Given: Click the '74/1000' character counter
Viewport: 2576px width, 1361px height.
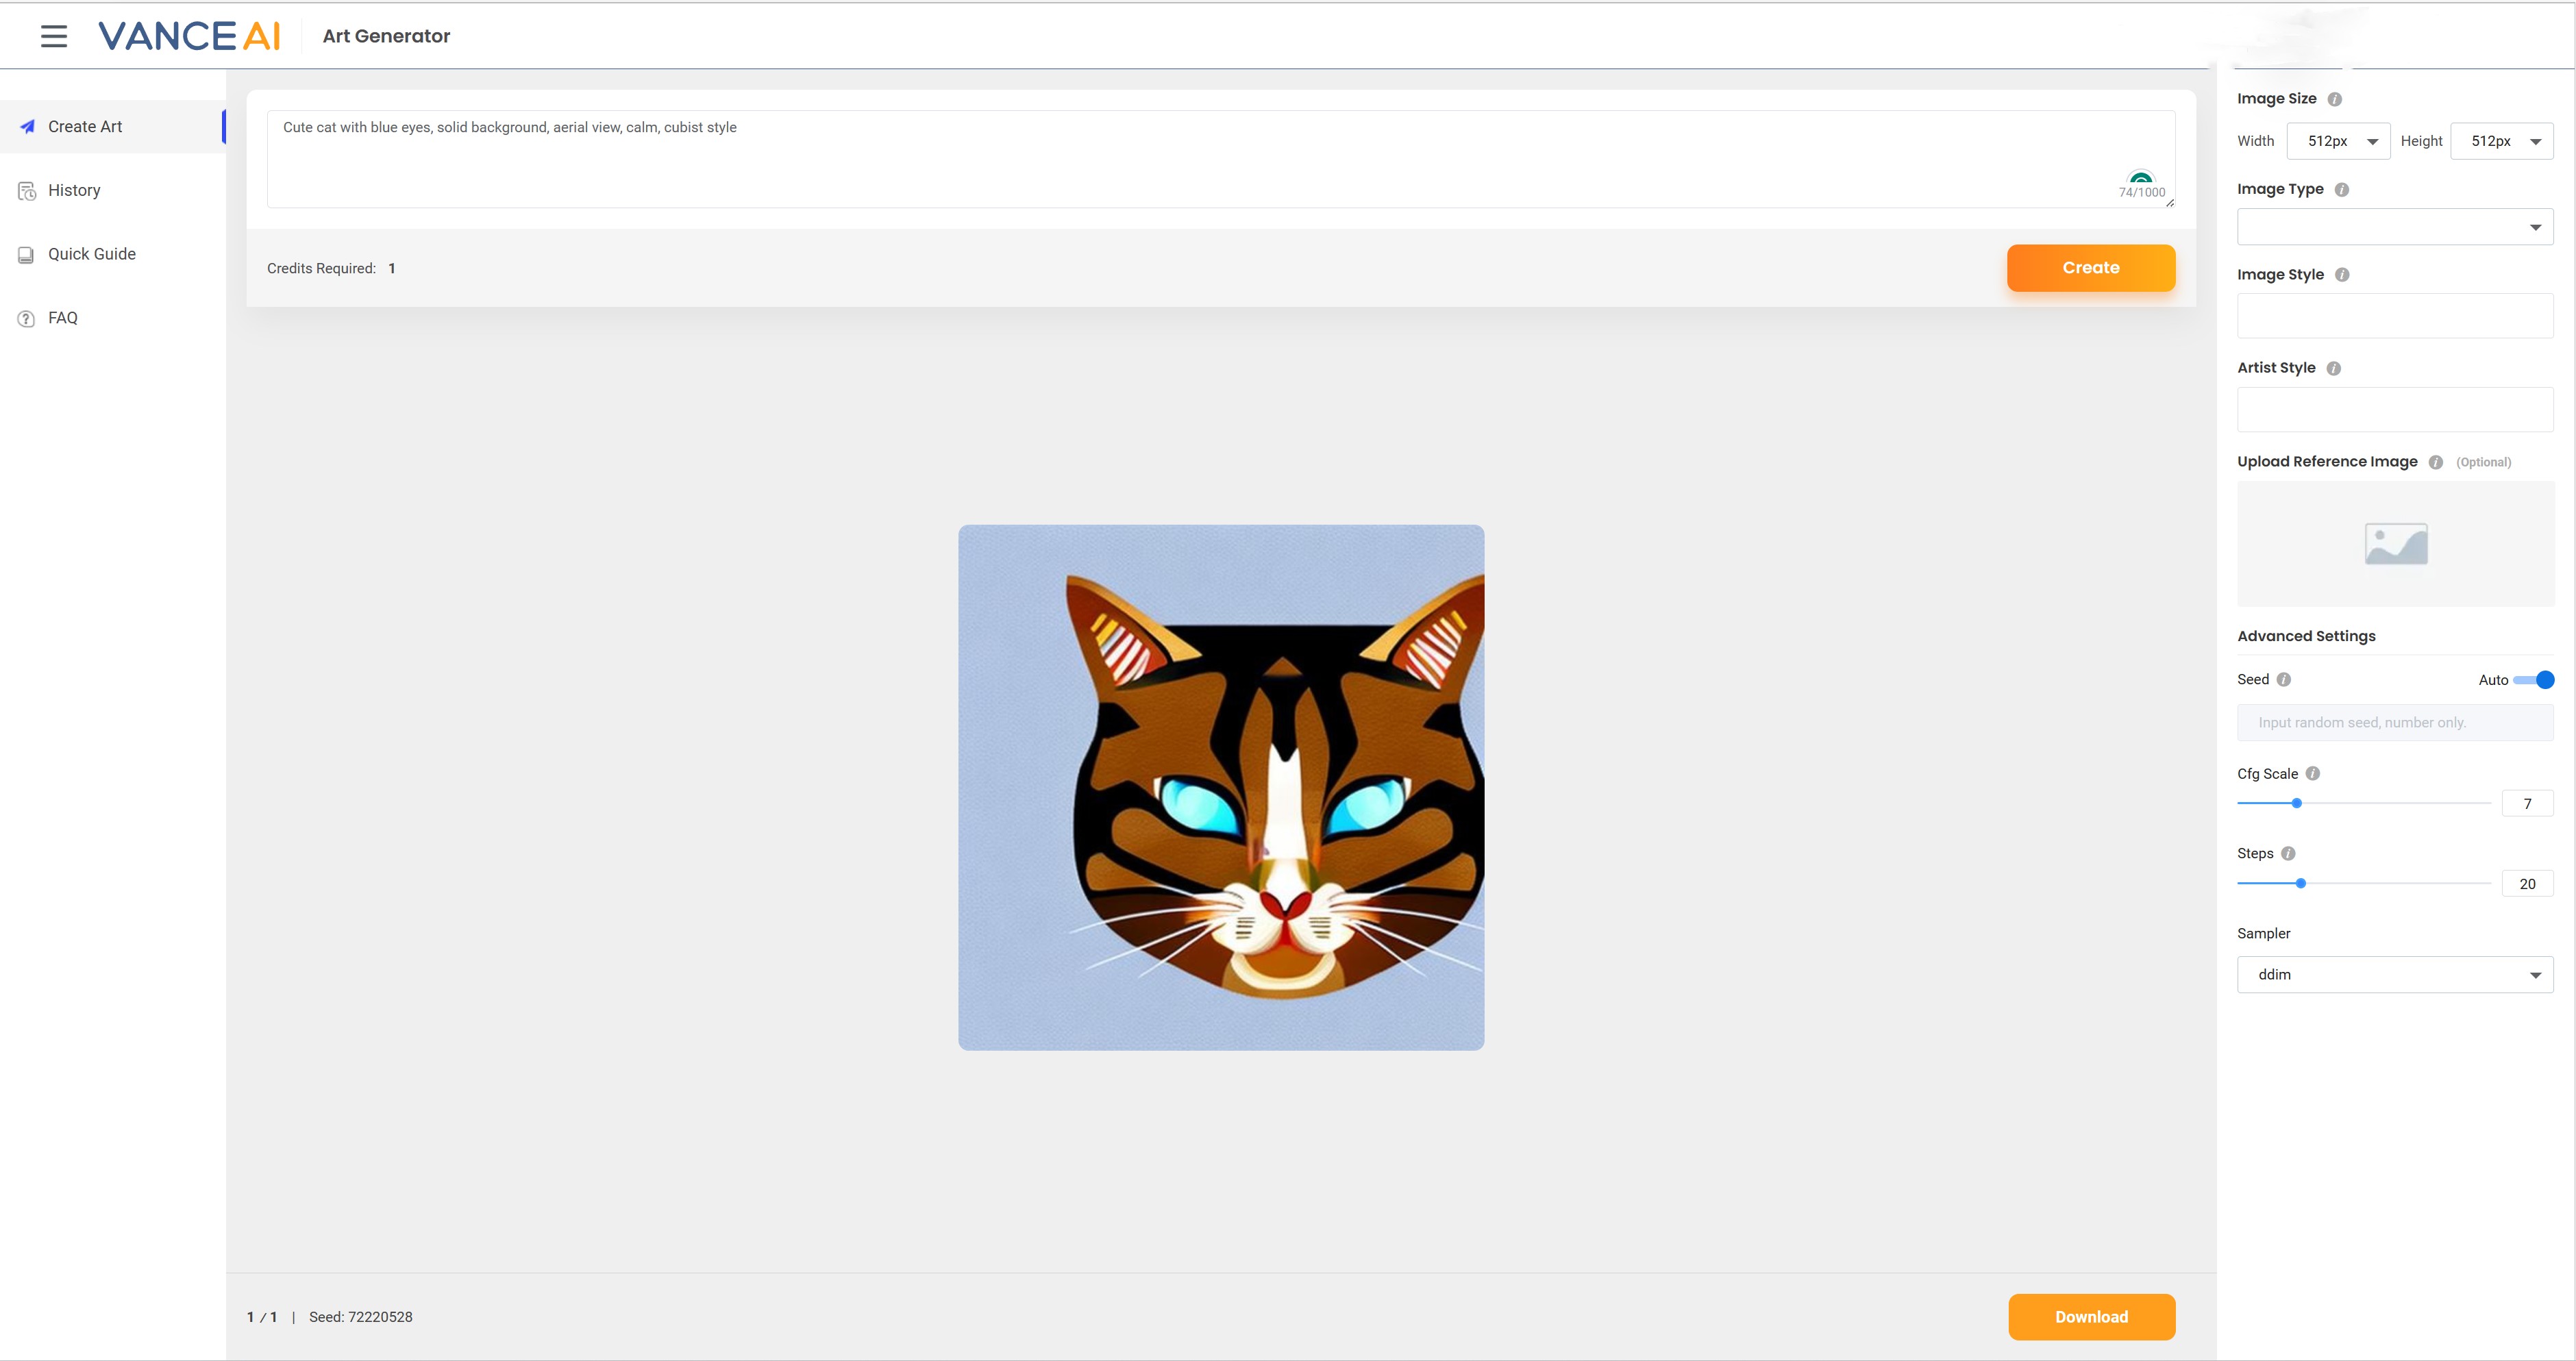Looking at the screenshot, I should coord(2141,193).
